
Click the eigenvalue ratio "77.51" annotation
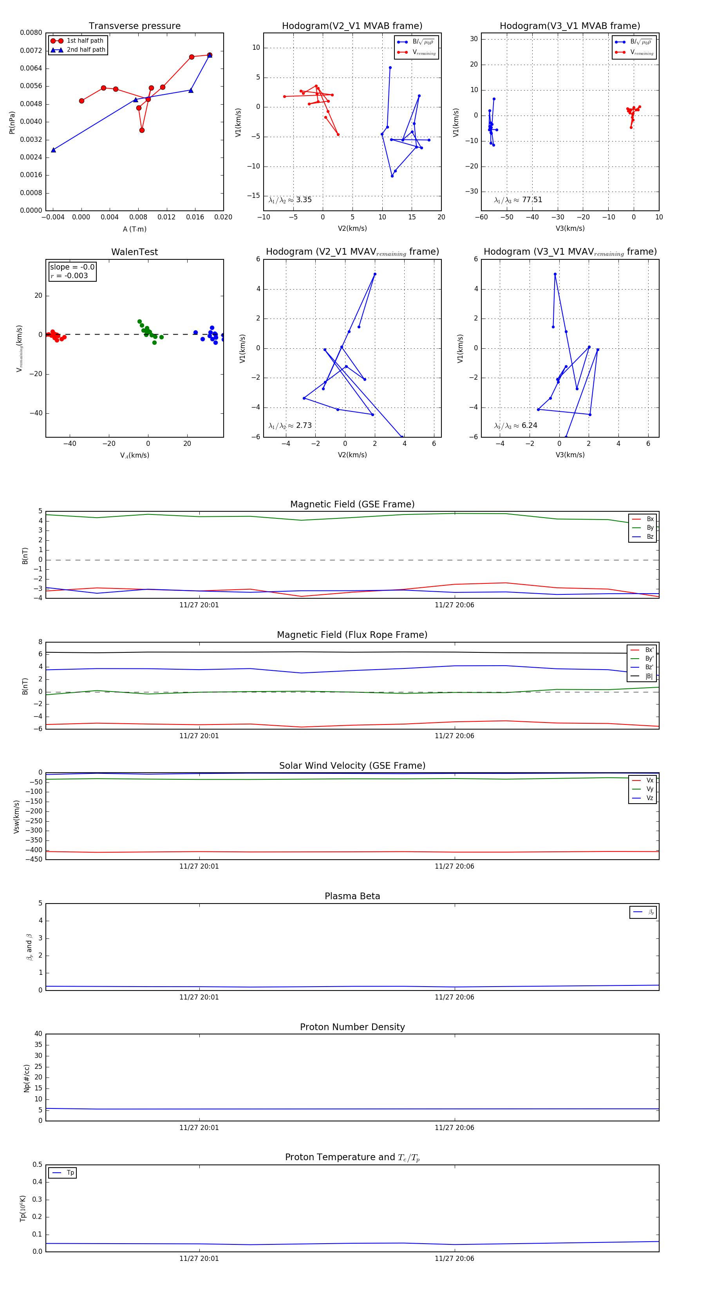[518, 200]
